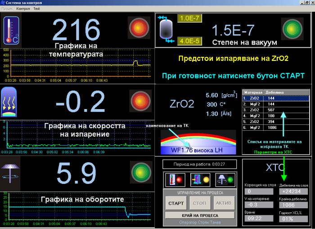Click the application icon in title bar
This screenshot has height=229, width=315.
(3, 3)
